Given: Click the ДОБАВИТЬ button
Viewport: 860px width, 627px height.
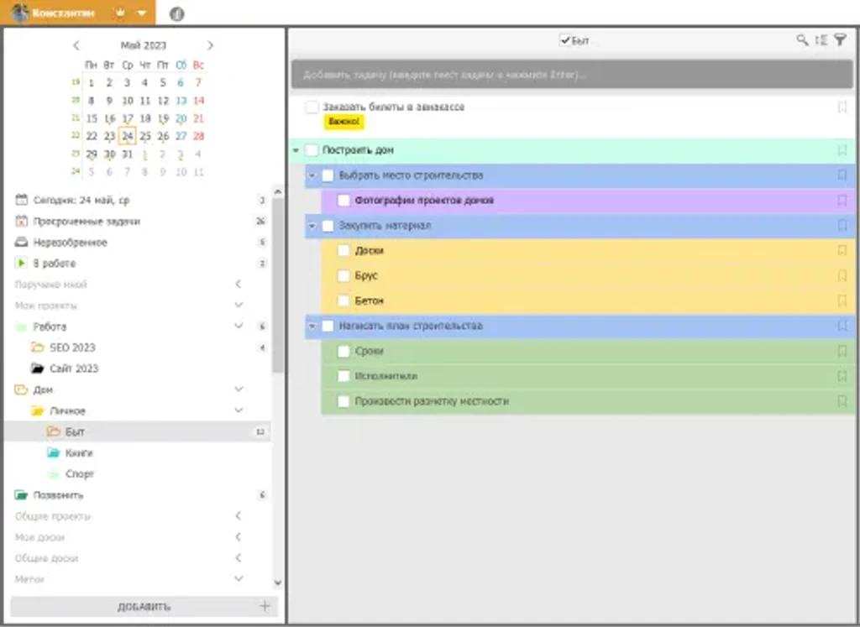Looking at the screenshot, I should pos(144,606).
